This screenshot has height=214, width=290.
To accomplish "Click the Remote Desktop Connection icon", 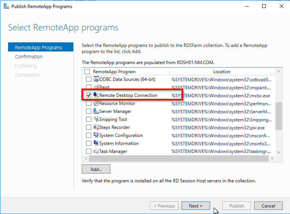I will (96, 95).
